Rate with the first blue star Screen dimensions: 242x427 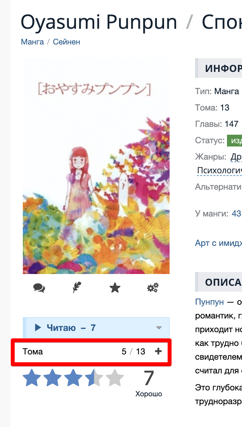click(x=32, y=378)
